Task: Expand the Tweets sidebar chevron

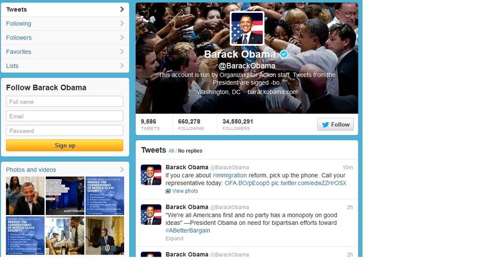Action: (x=122, y=9)
